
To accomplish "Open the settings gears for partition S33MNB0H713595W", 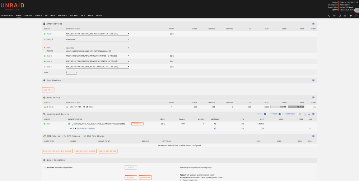I will pos(215,128).
